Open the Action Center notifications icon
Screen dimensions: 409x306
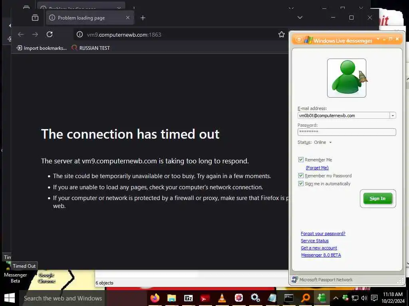click(374, 298)
